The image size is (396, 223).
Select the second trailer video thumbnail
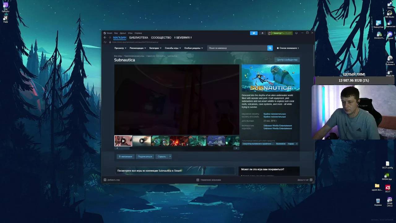(142, 141)
